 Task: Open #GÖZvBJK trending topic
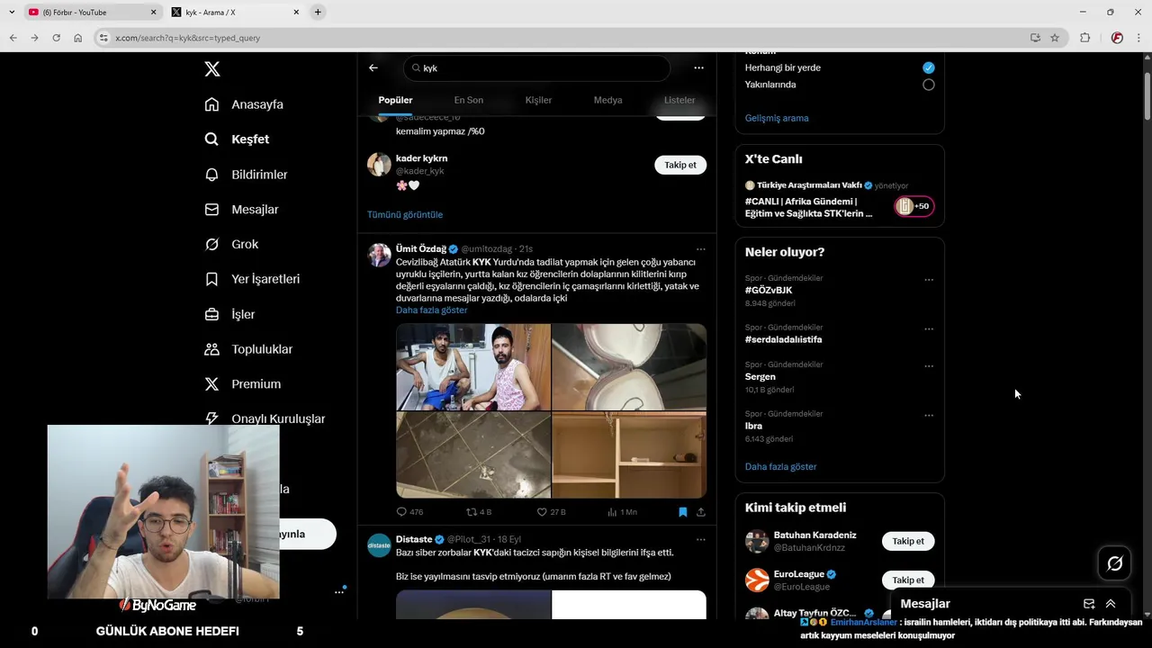(769, 291)
